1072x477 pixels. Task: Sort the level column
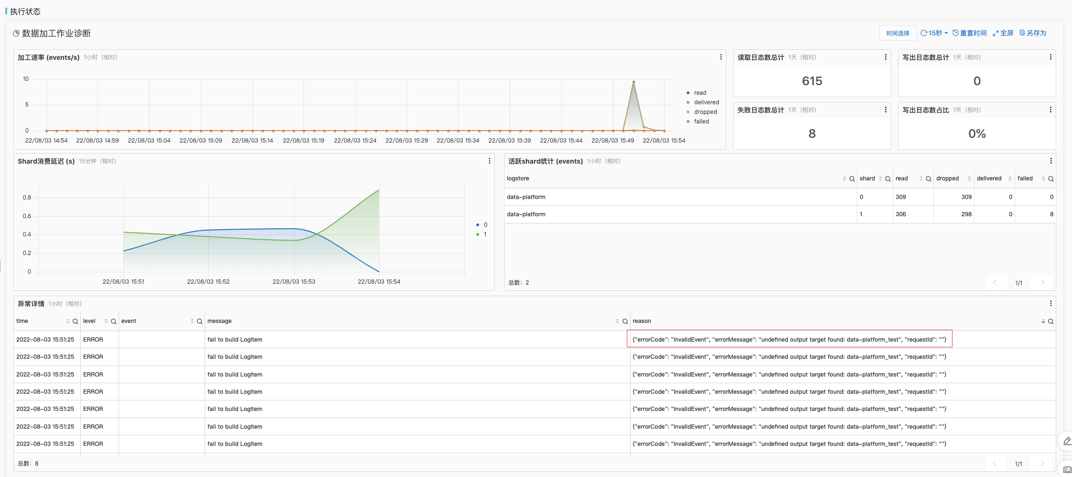coord(106,321)
